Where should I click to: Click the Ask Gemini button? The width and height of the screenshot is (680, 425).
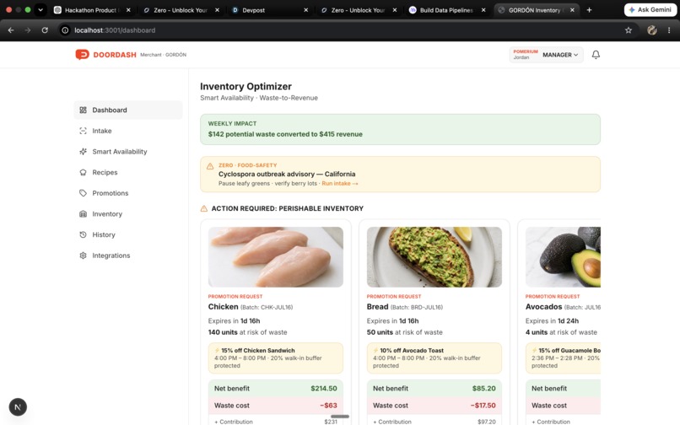click(650, 10)
